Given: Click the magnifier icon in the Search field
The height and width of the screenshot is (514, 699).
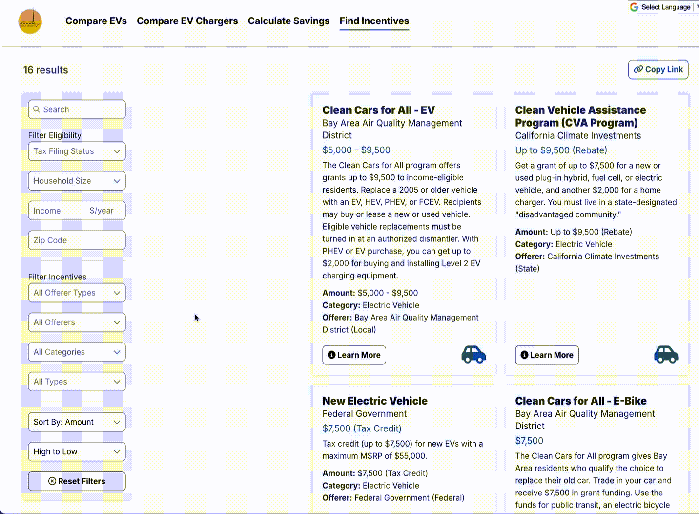Looking at the screenshot, I should coord(37,109).
